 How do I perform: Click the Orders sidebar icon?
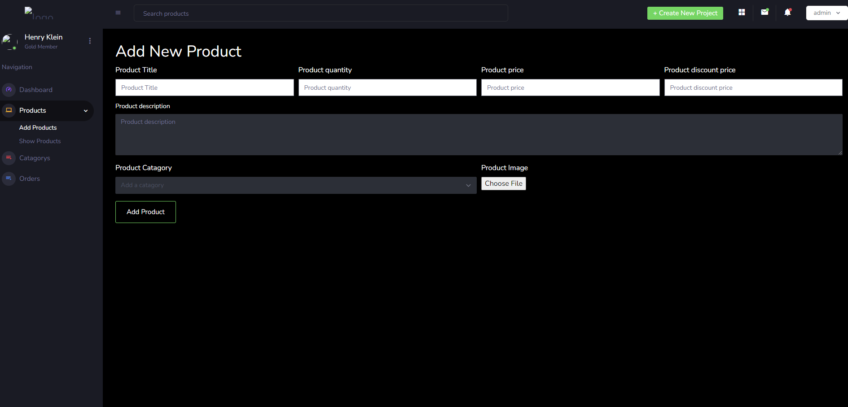pyautogui.click(x=9, y=179)
